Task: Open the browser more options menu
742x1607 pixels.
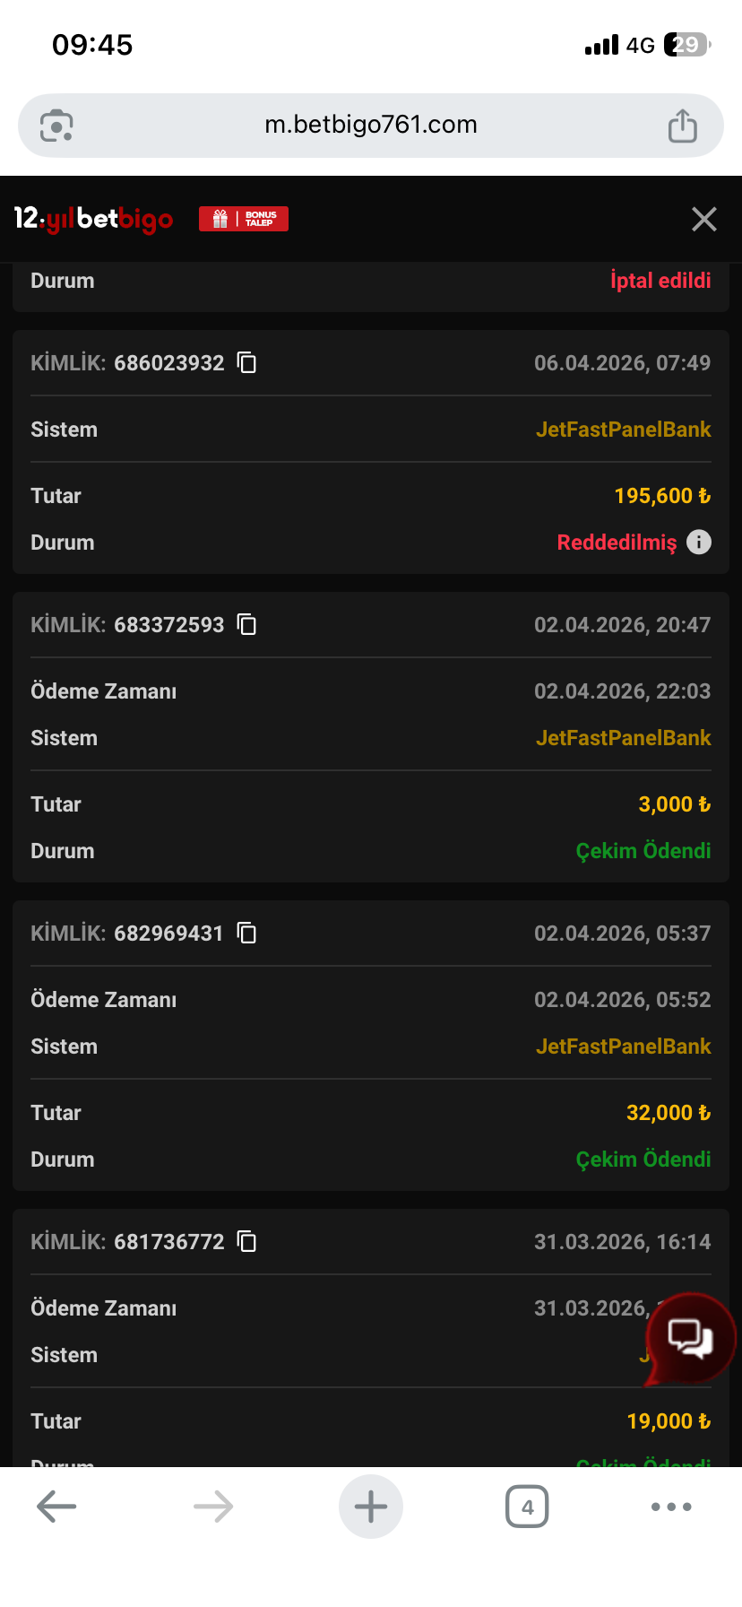Action: click(671, 1507)
